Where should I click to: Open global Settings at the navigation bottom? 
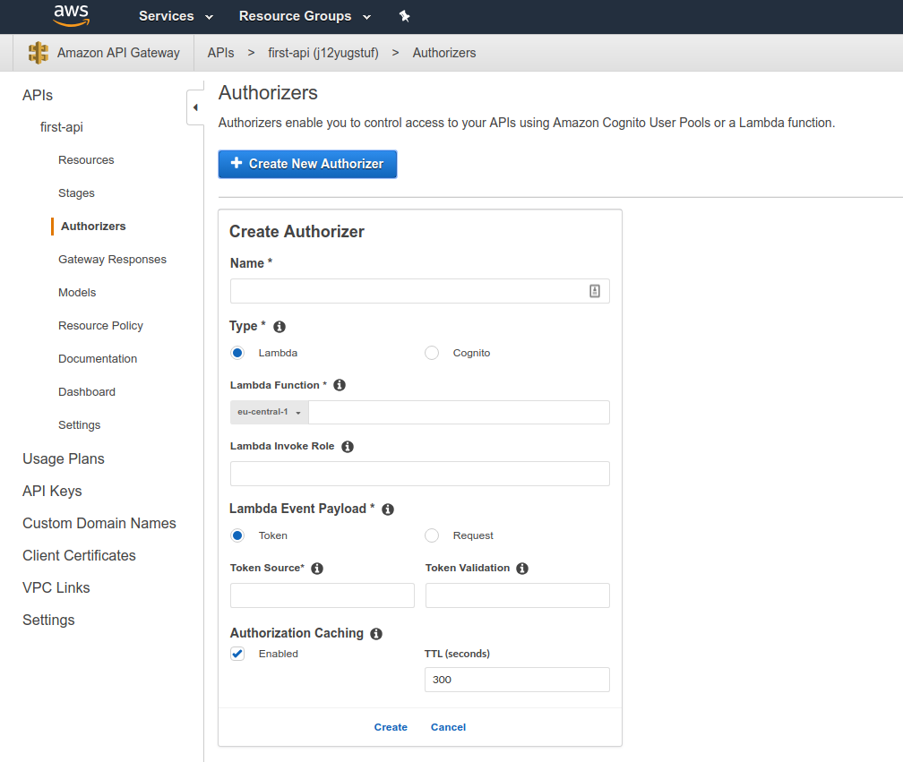click(x=48, y=620)
